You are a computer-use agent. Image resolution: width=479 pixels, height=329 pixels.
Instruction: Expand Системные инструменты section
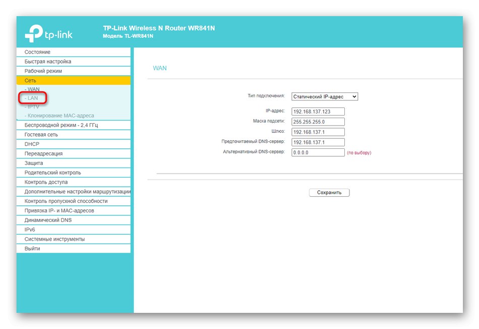pyautogui.click(x=73, y=239)
